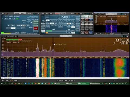Image resolution: width=130 pixels, height=97 pixels.
Task: Click DEL VRX button
Action: click(x=36, y=23)
